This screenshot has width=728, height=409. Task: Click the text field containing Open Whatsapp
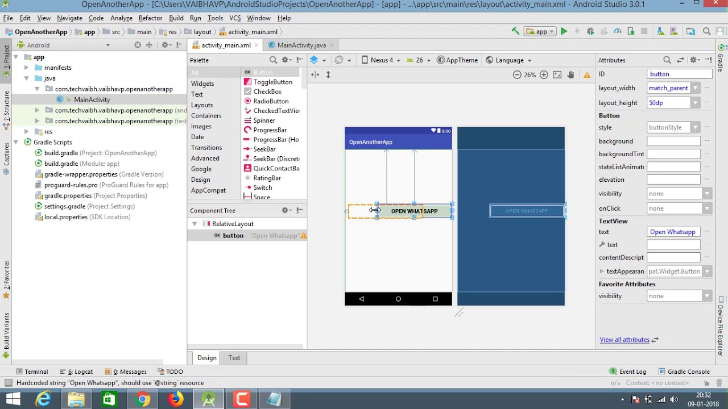[x=674, y=232]
